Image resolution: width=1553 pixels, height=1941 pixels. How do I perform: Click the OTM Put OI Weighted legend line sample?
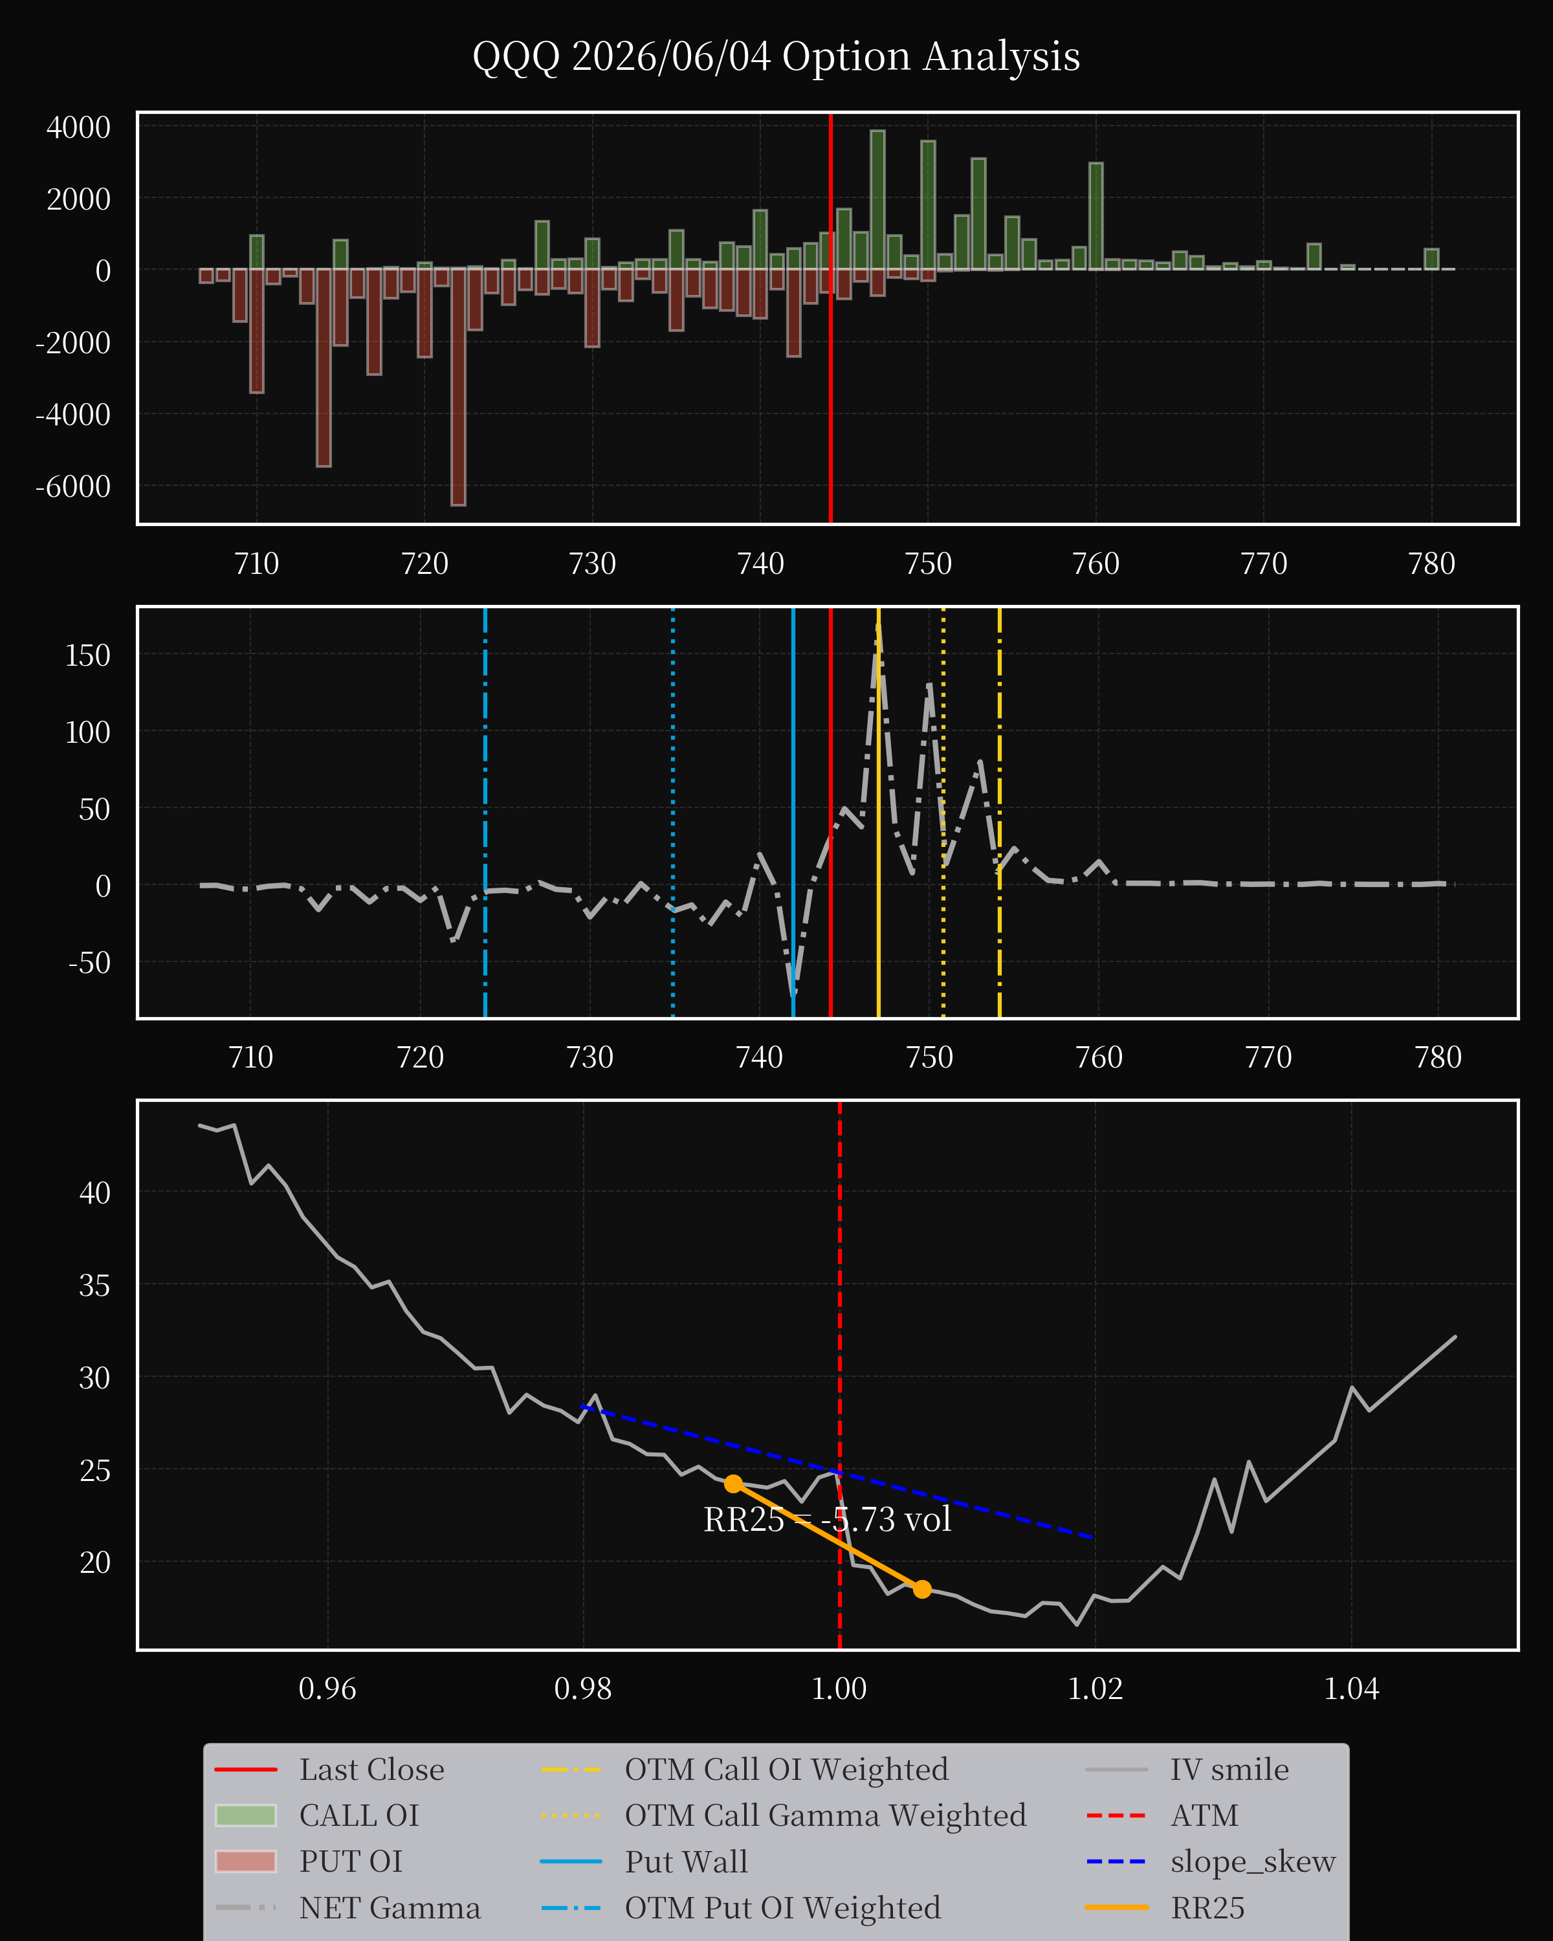(x=571, y=1908)
